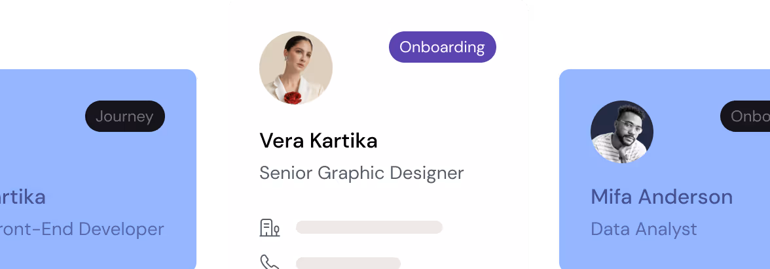Click the office building icon
The height and width of the screenshot is (269, 770).
pyautogui.click(x=269, y=228)
